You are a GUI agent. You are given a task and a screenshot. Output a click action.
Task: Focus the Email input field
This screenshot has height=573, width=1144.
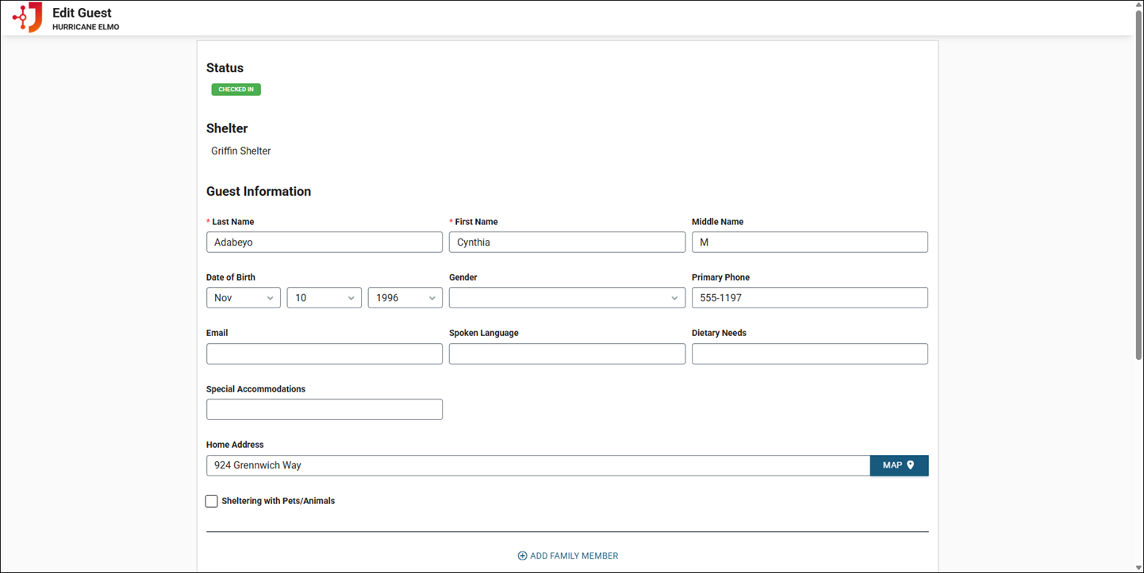point(324,354)
